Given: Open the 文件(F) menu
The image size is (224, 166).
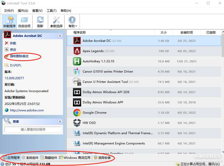Looking at the screenshot, I should [9, 11].
